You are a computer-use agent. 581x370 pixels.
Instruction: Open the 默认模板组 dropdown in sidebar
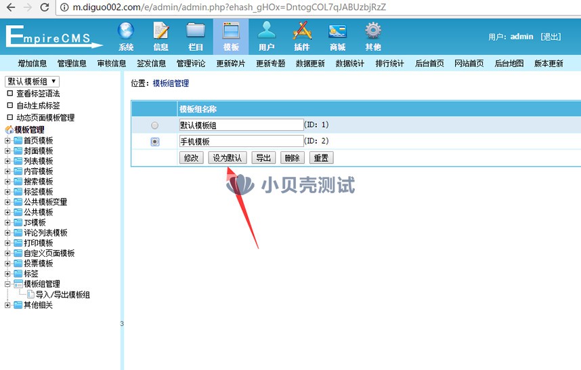coord(32,81)
